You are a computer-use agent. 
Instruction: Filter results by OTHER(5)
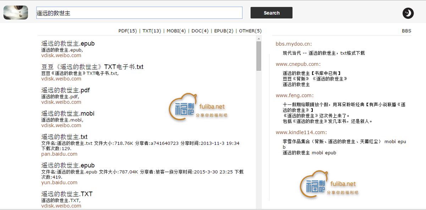pos(250,31)
